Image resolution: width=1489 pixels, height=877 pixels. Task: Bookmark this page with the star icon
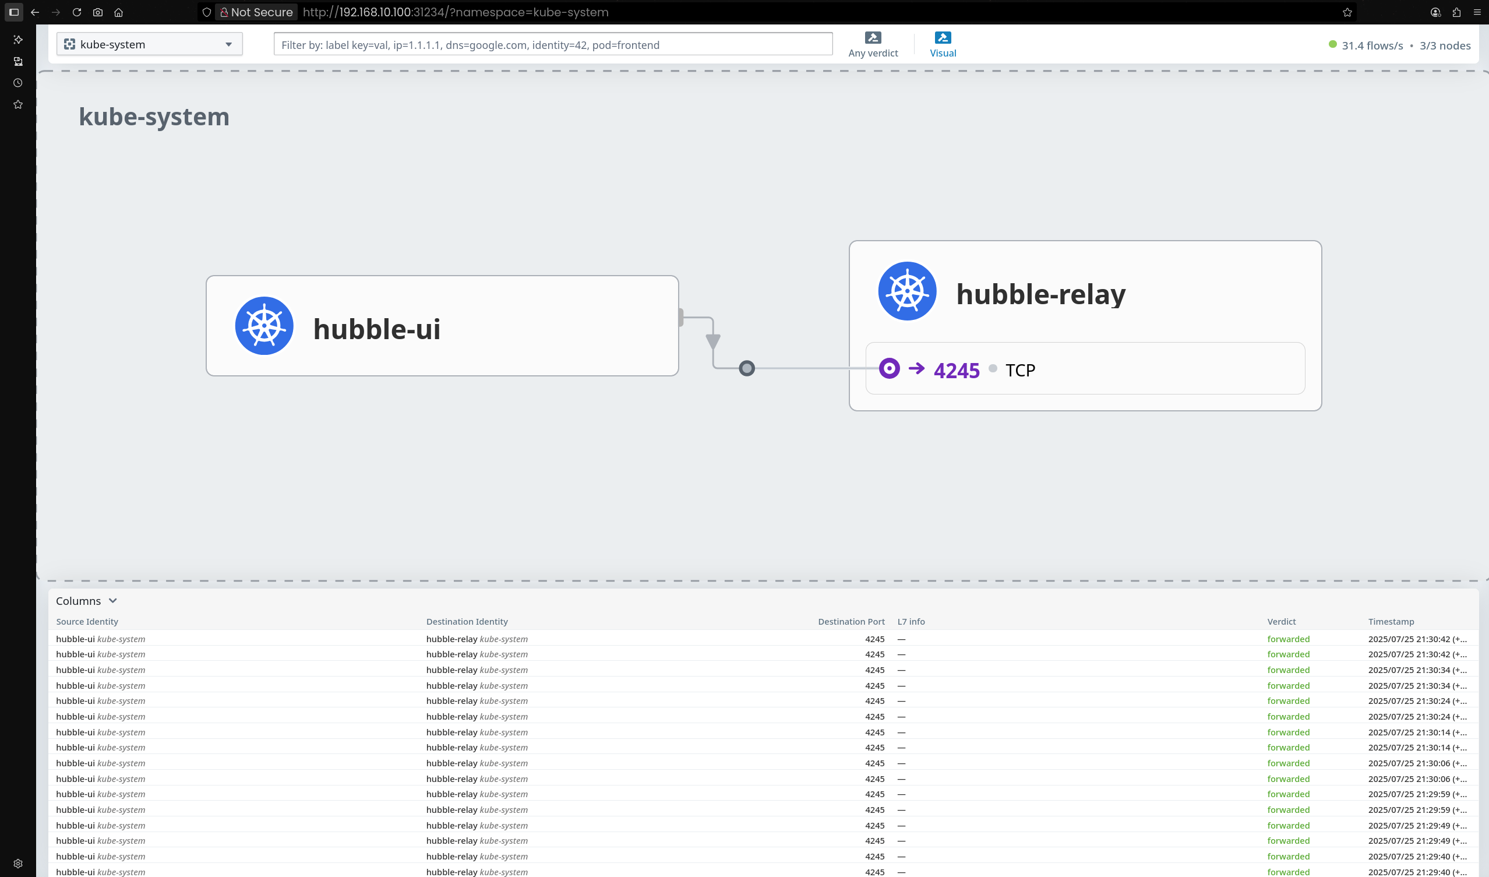pyautogui.click(x=1347, y=12)
